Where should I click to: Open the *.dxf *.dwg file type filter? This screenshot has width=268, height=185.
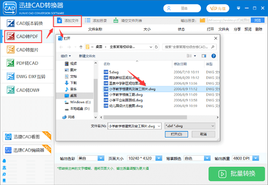pyautogui.click(x=190, y=126)
